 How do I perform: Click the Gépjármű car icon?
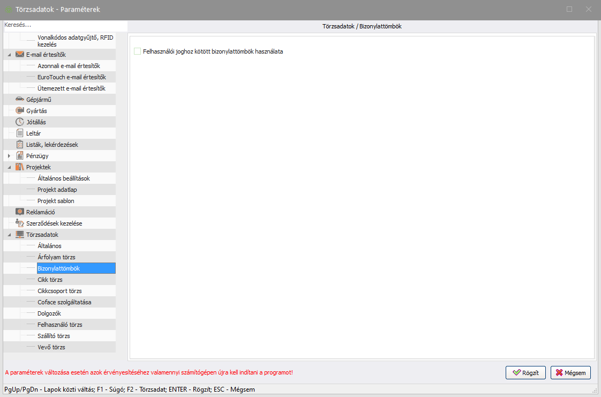point(20,100)
